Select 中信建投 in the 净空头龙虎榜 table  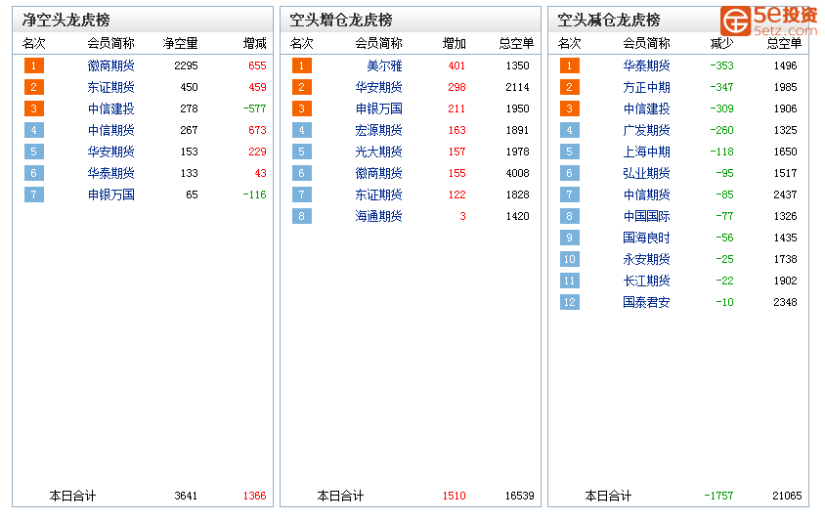(111, 108)
